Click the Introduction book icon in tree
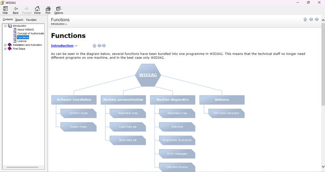This screenshot has width=325, height=172. [x=10, y=26]
